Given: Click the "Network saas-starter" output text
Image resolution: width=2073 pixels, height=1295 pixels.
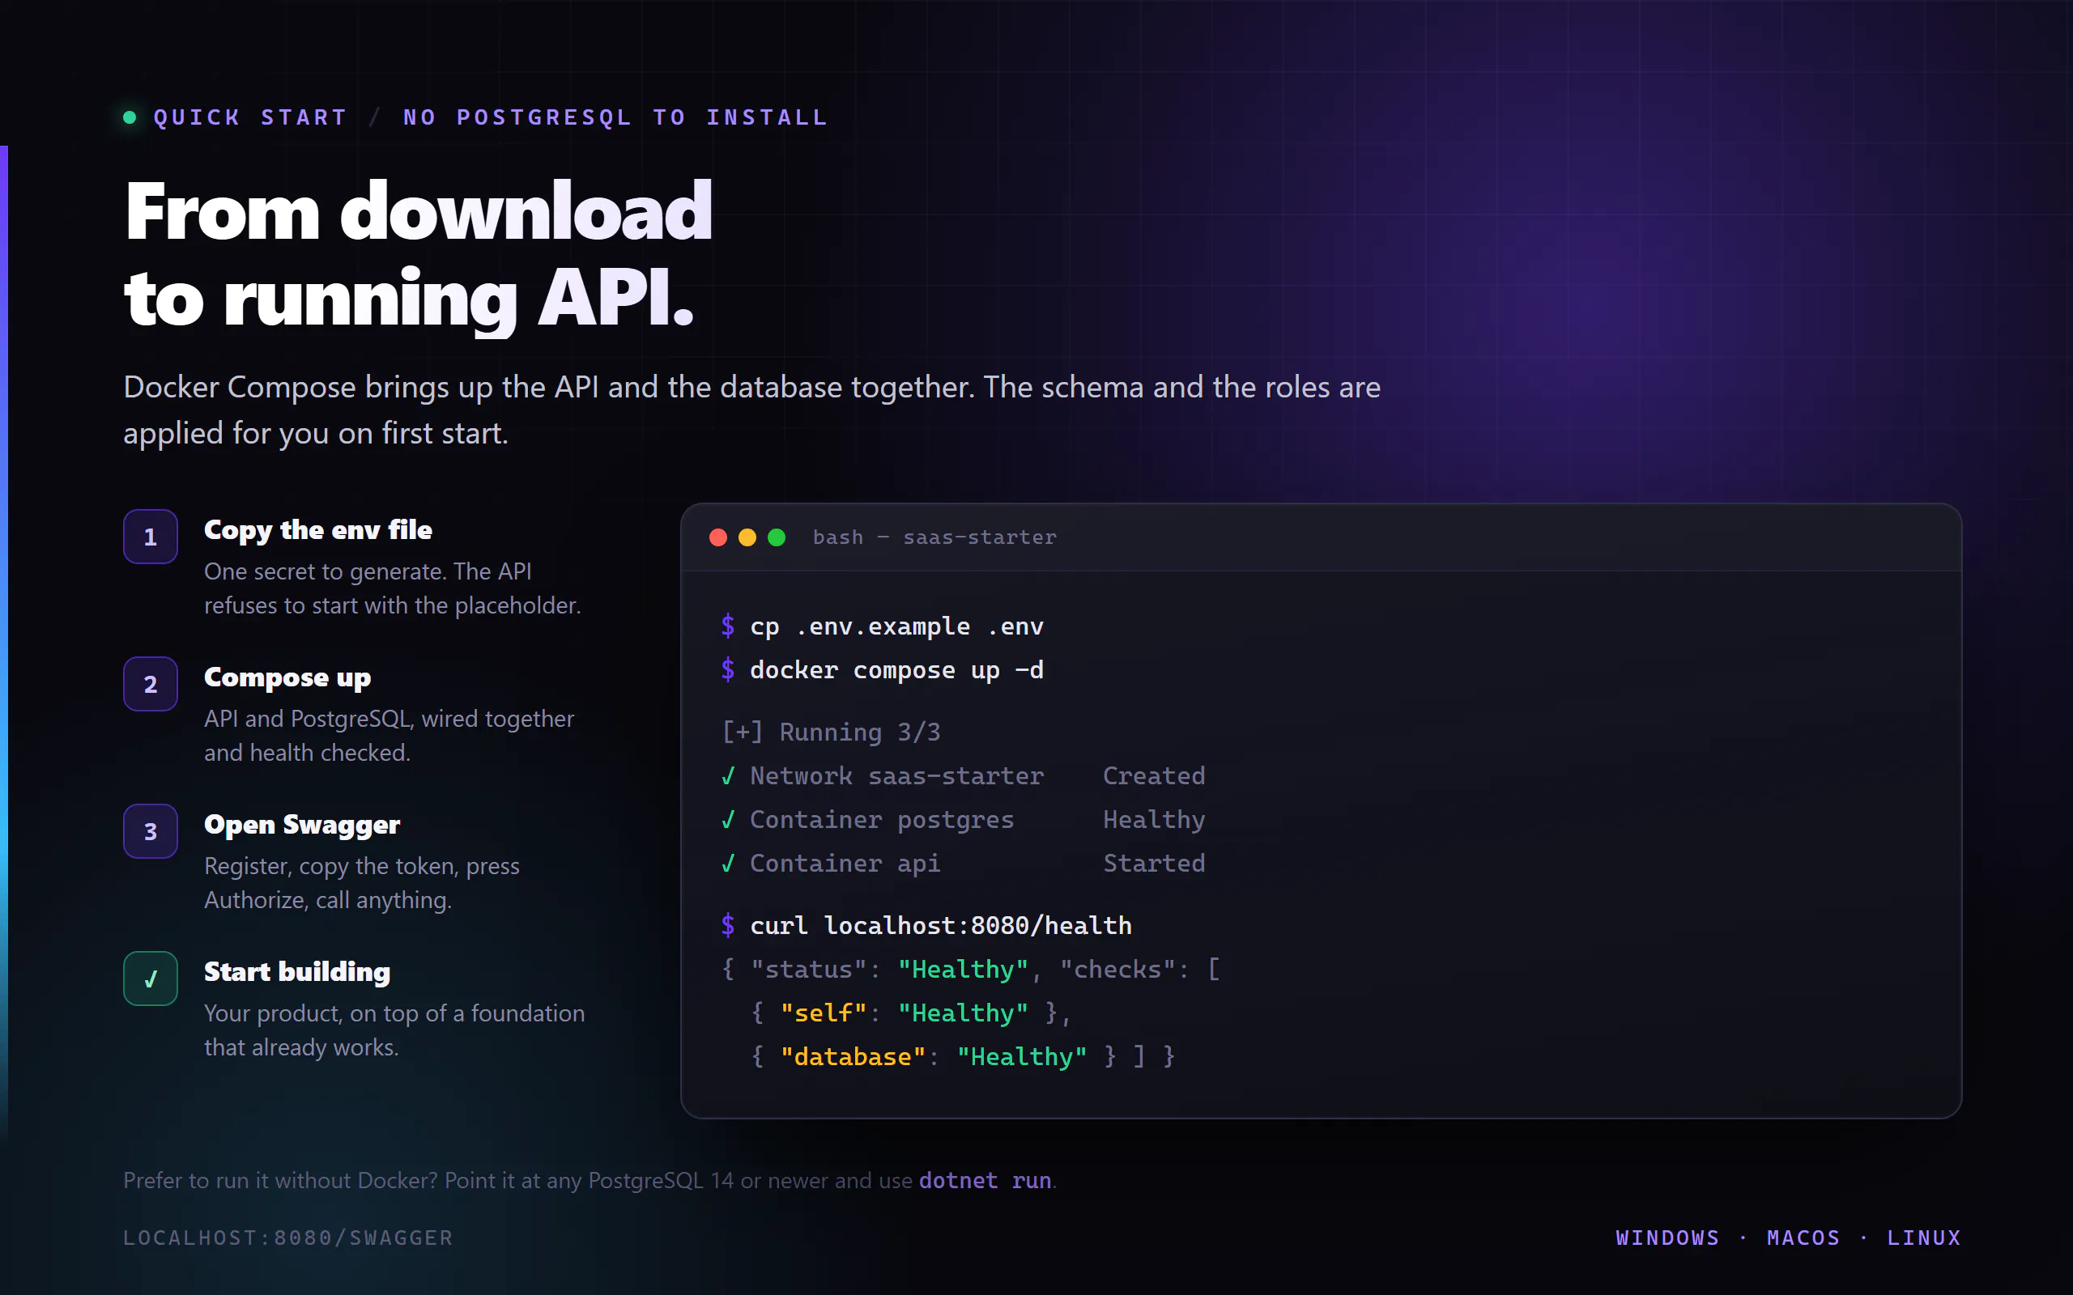Looking at the screenshot, I should point(897,776).
